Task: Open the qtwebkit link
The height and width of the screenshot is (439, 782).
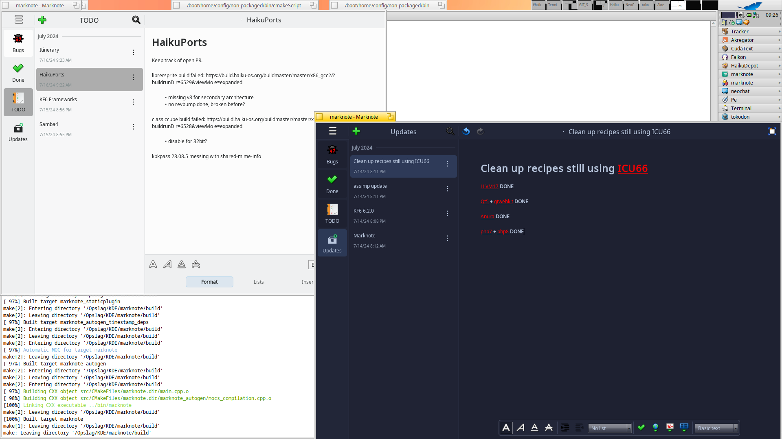Action: pos(503,201)
